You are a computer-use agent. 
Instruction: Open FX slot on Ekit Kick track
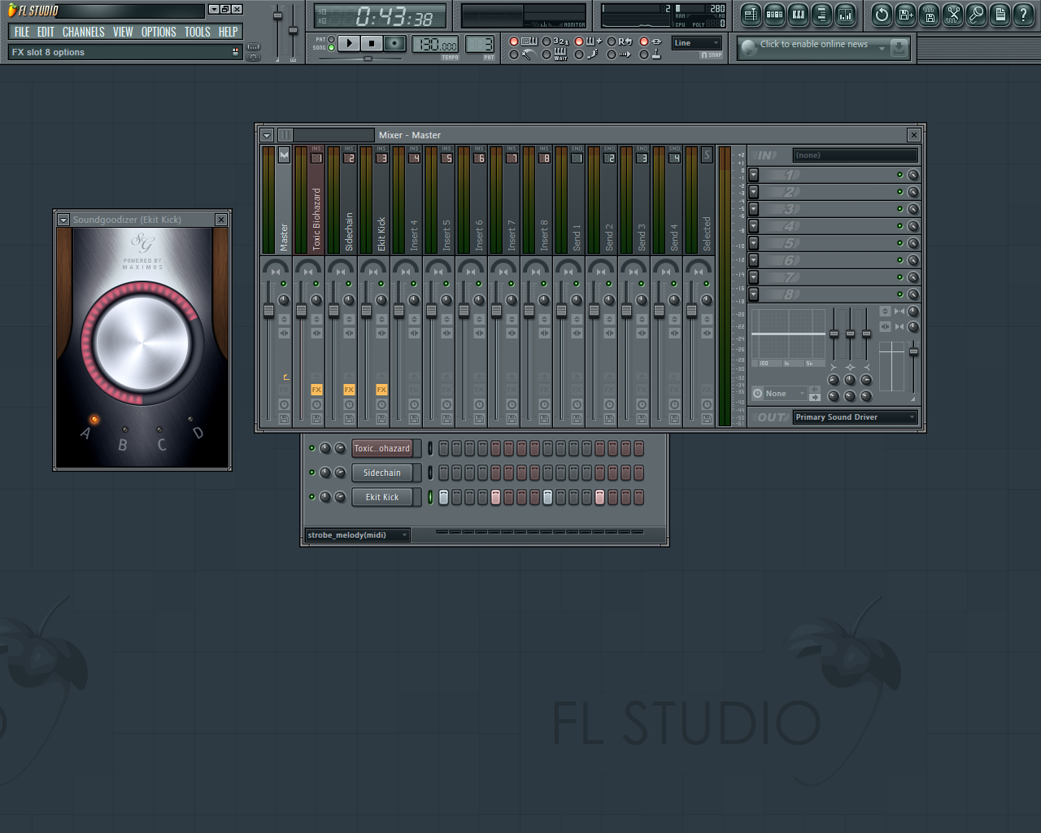pos(381,390)
